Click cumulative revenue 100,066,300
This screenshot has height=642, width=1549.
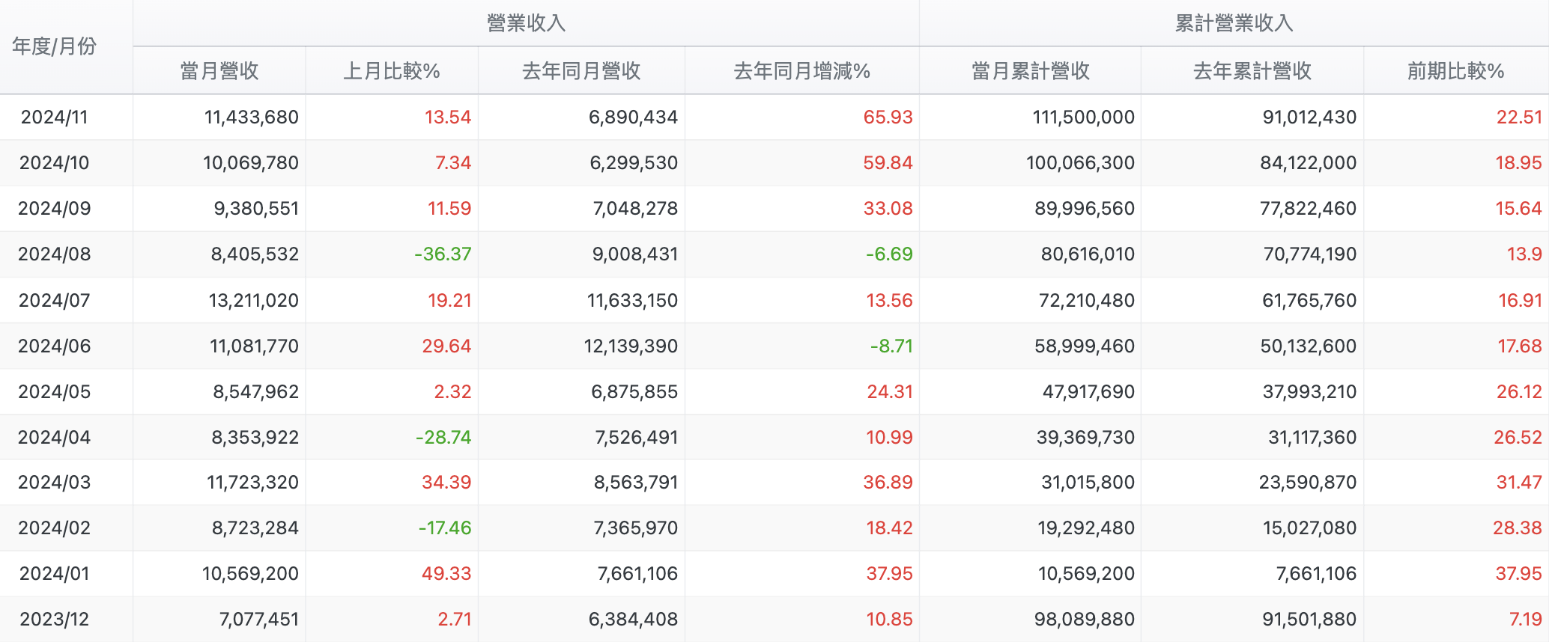click(x=1081, y=163)
